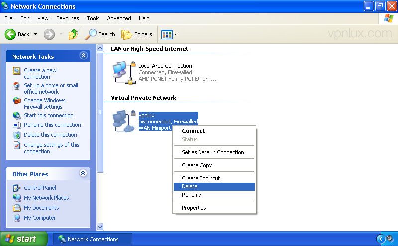Click the Windows Firewall brick icon

point(17,101)
